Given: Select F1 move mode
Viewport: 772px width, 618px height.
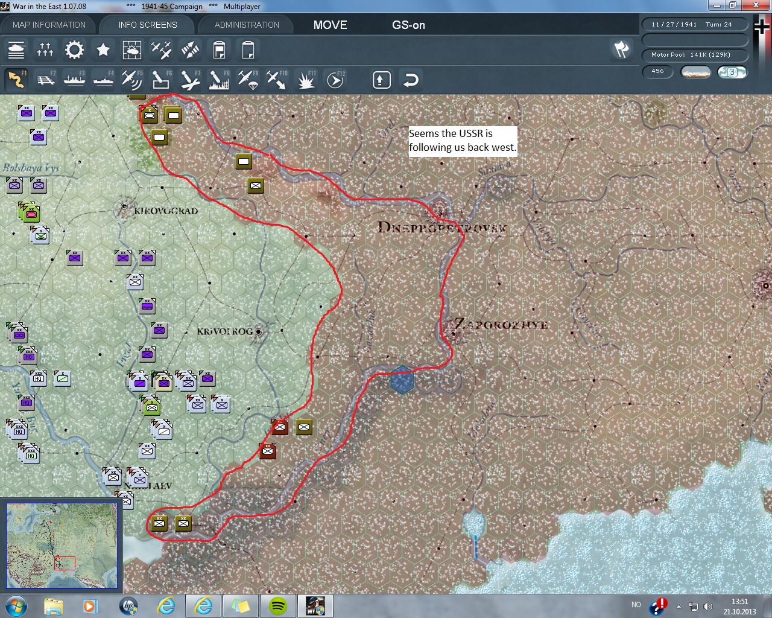Looking at the screenshot, I should (x=16, y=80).
